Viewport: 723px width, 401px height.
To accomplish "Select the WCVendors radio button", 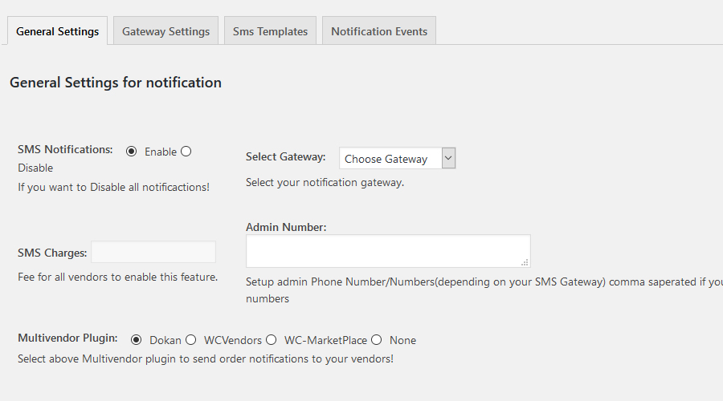I will coord(190,339).
